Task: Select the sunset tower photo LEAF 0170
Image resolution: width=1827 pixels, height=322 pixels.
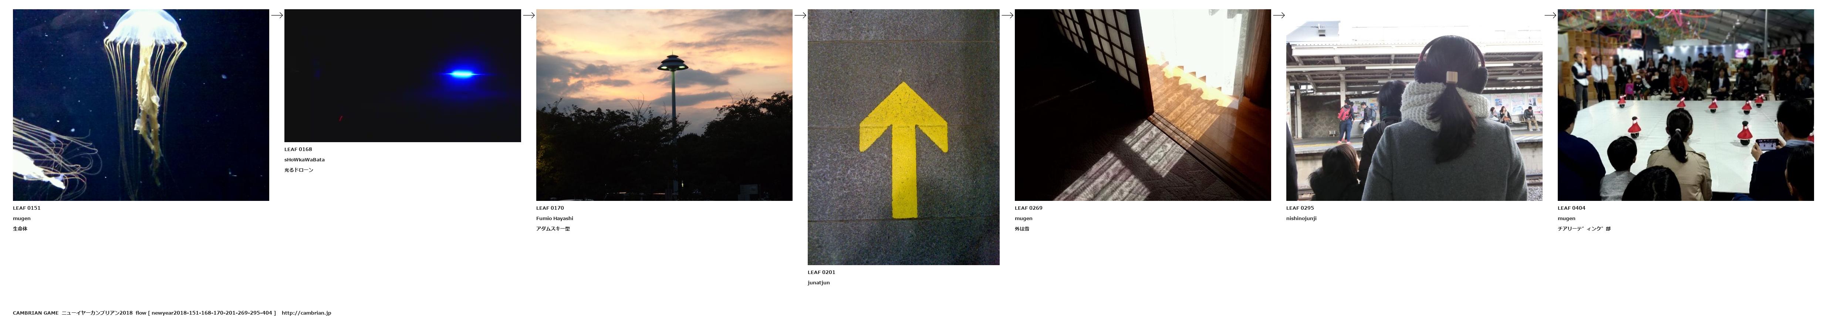Action: coord(664,105)
